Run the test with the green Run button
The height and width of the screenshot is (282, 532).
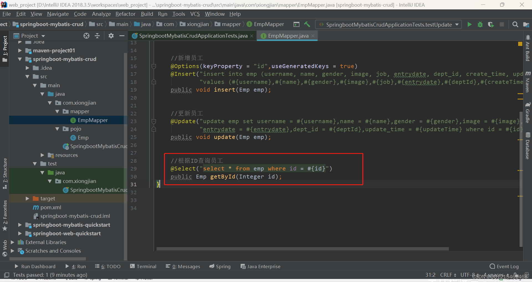[x=469, y=24]
